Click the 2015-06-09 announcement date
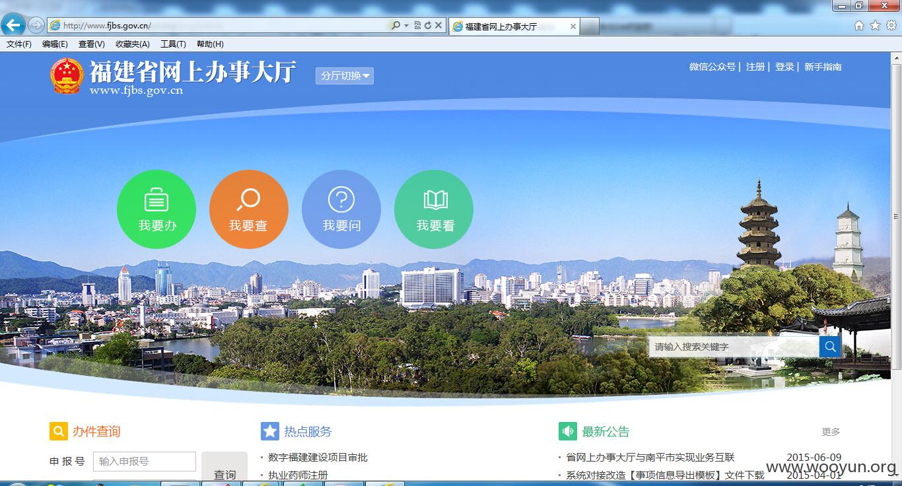 coord(814,457)
